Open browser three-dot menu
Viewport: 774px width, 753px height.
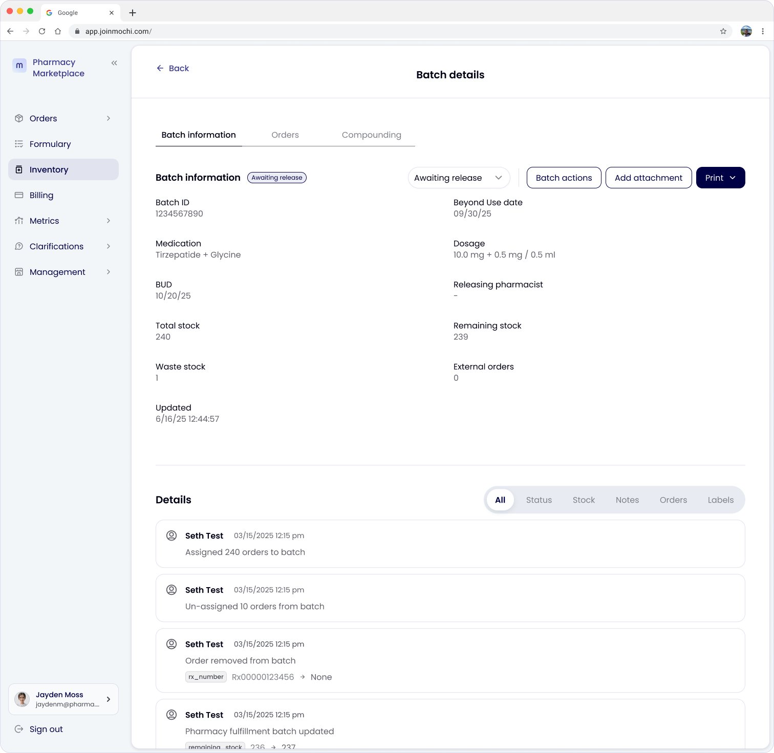(763, 31)
